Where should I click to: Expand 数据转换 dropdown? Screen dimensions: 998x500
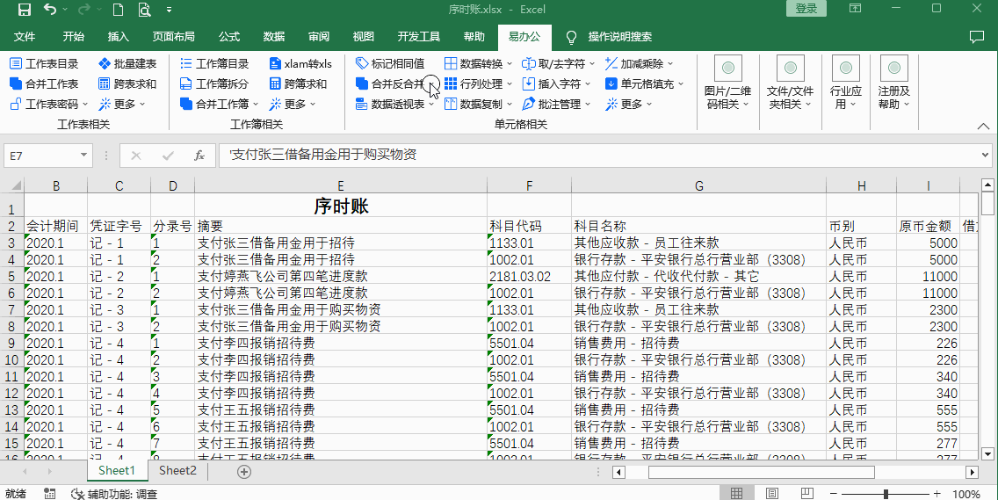pyautogui.click(x=510, y=63)
